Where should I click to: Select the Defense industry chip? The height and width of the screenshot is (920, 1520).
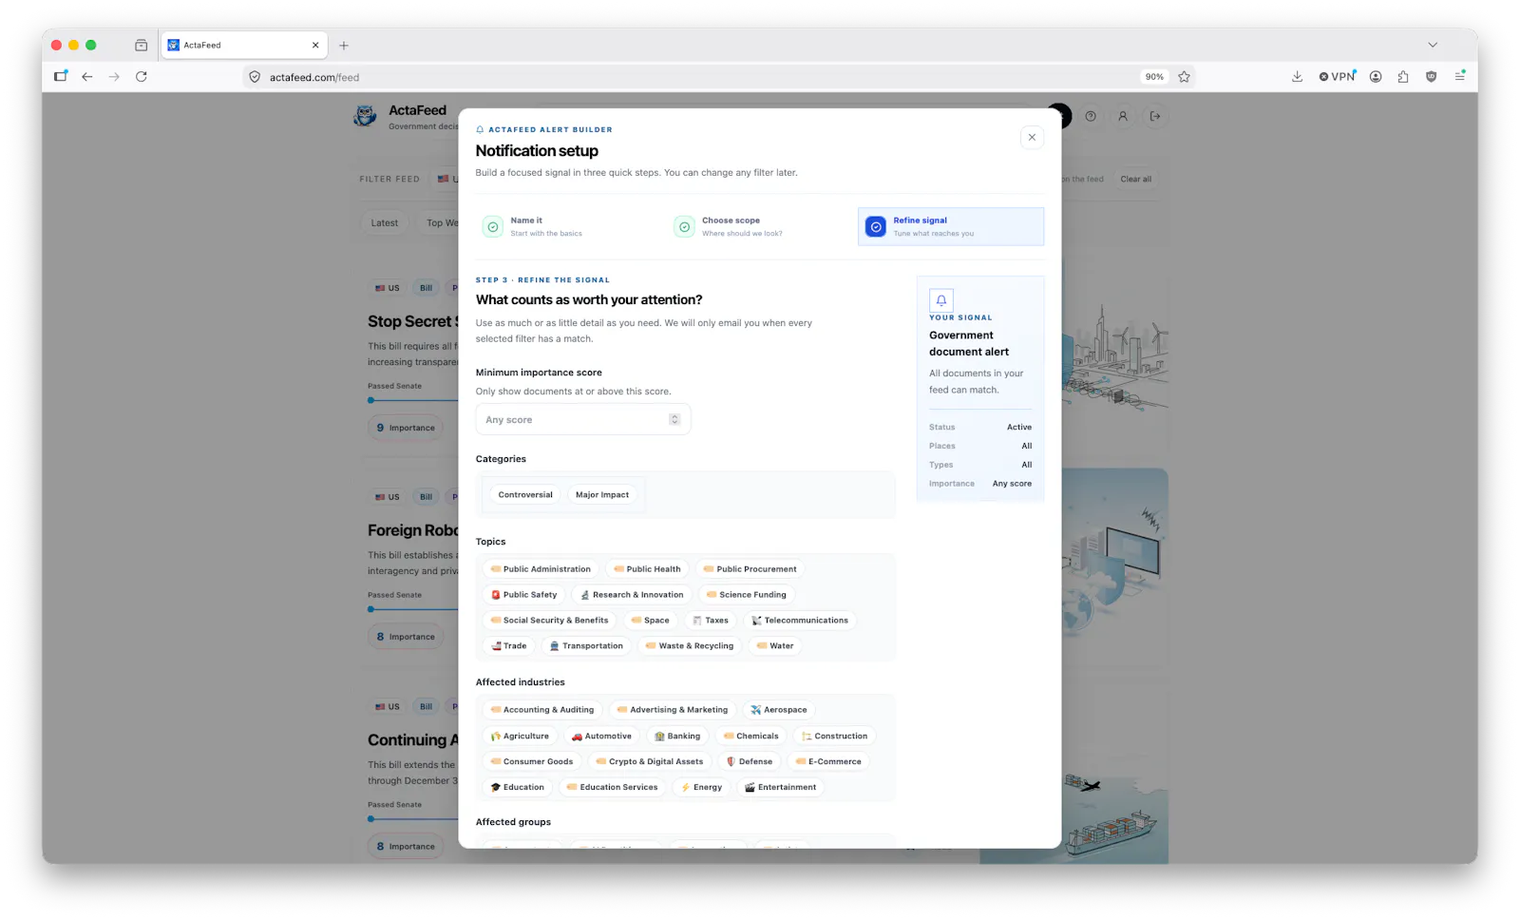click(x=750, y=761)
